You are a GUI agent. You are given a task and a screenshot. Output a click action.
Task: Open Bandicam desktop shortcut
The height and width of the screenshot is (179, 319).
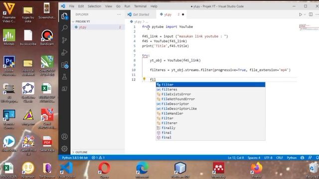click(47, 37)
